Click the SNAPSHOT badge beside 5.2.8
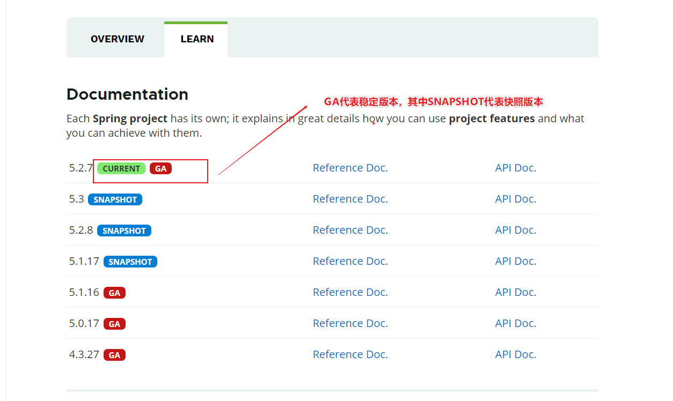The height and width of the screenshot is (401, 673). (124, 231)
